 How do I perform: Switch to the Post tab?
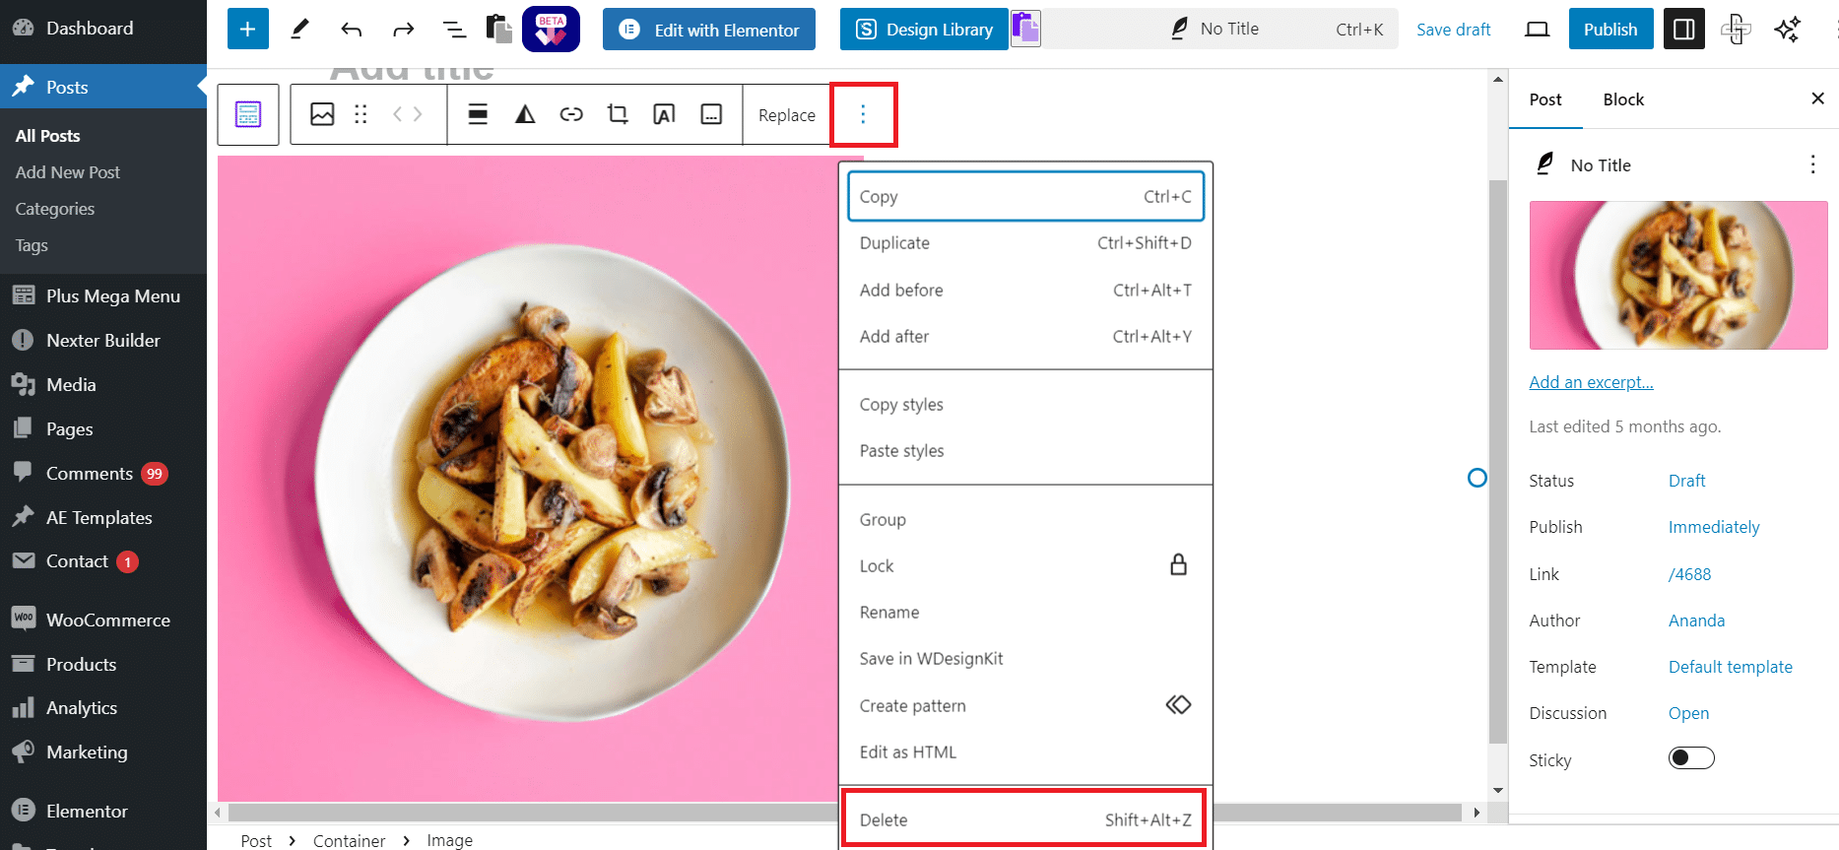coord(1545,99)
